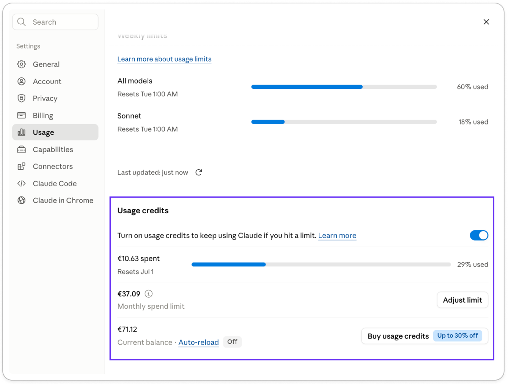
Task: Refresh usage with the reload icon
Action: tap(199, 172)
